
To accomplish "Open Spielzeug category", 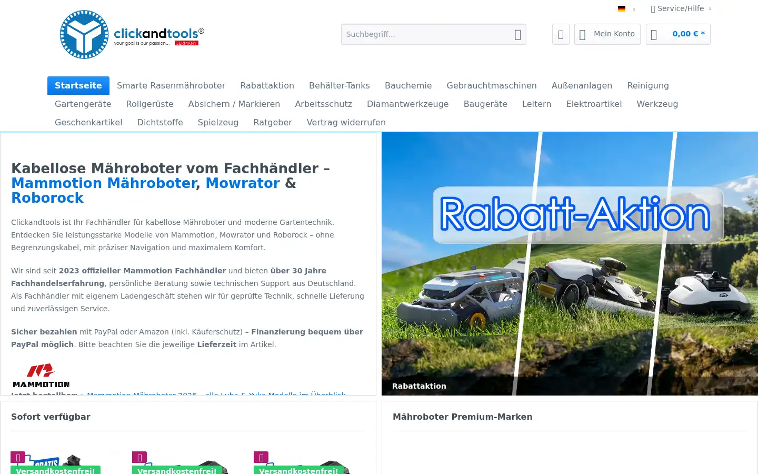I will (x=218, y=122).
